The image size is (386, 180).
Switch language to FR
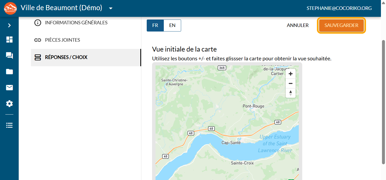[x=155, y=25]
